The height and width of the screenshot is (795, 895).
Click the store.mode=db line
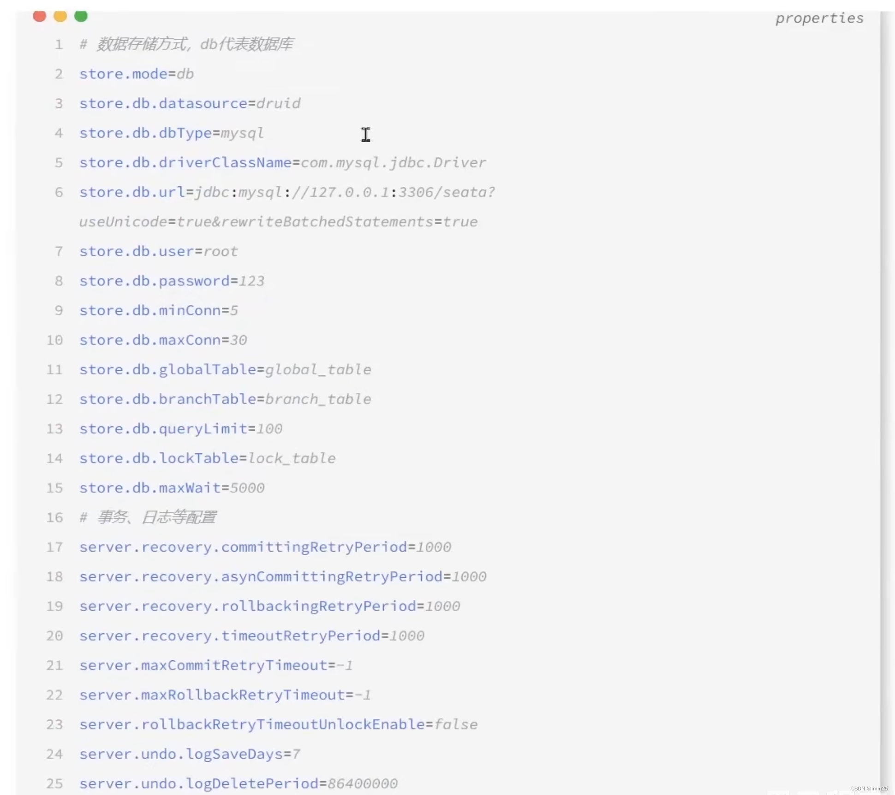coord(137,74)
